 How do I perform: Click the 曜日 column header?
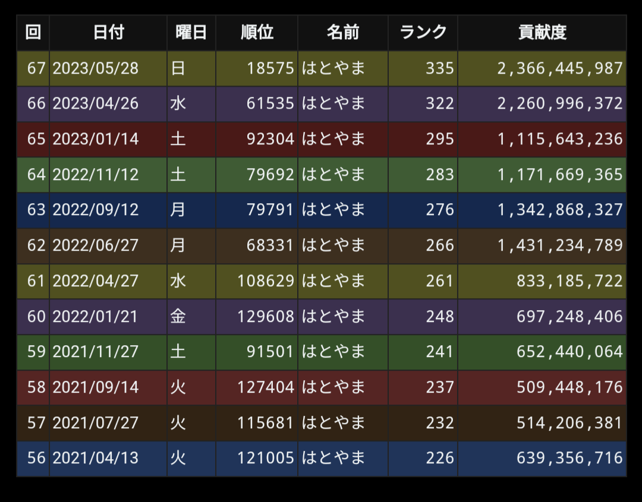point(191,33)
